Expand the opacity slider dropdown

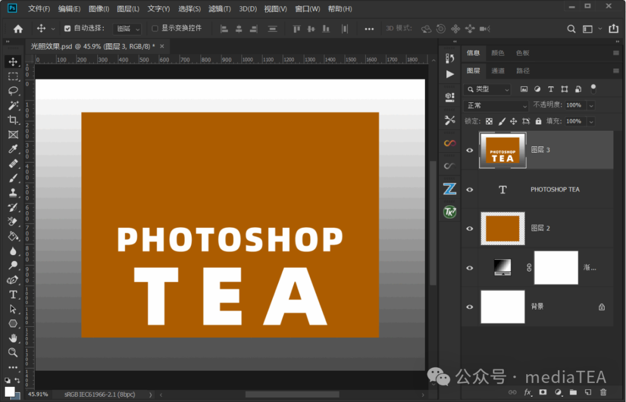[591, 106]
